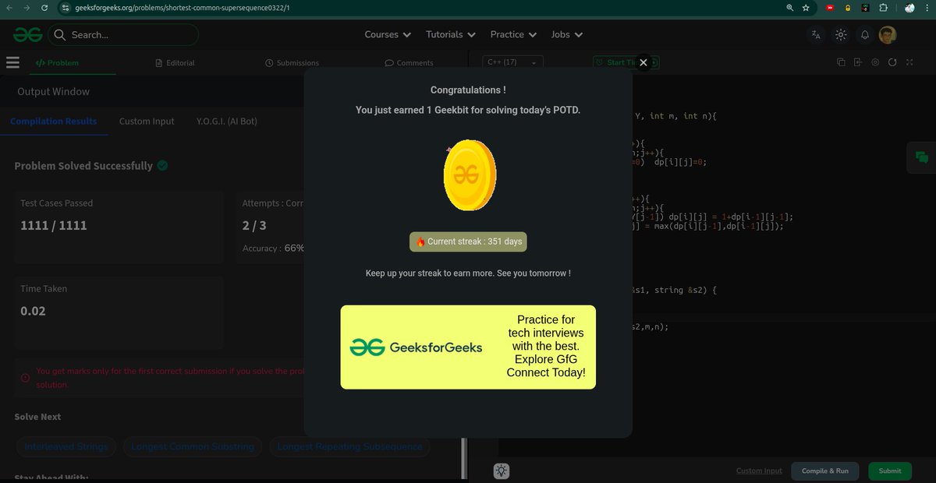This screenshot has width=936, height=483.
Task: Click the Attempts 2 / 3 value
Action: pos(254,225)
